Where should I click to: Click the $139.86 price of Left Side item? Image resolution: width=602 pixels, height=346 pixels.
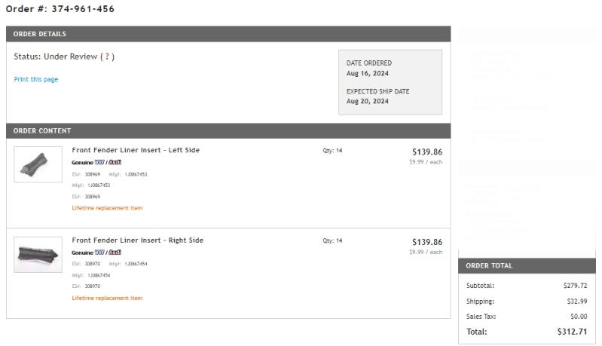427,152
